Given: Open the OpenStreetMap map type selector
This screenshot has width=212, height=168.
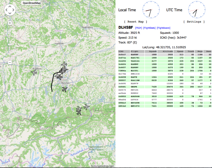Looking at the screenshot, I should point(31,3).
